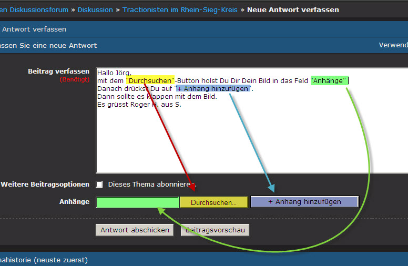Tick the 'Dieses Thema abonnieren' checkbox
This screenshot has width=408, height=266.
99,185
